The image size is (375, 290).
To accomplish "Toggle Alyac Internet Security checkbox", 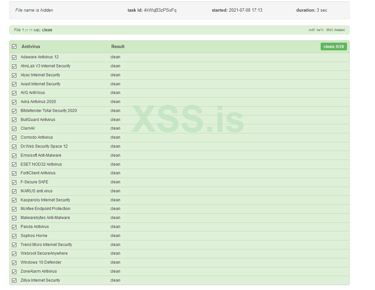I will pos(14,75).
